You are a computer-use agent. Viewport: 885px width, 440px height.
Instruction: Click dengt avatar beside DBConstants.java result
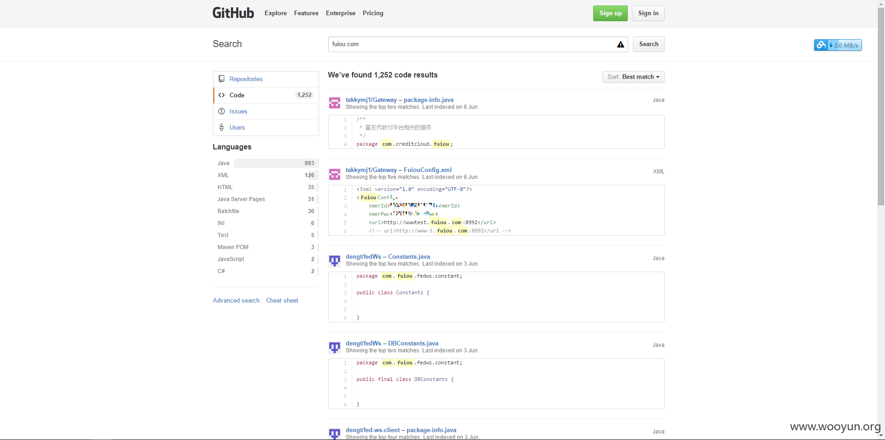335,347
